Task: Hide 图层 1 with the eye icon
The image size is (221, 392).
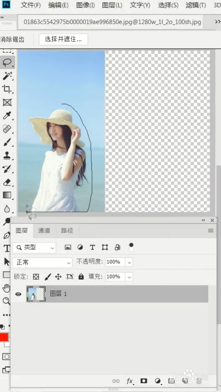Action: [18, 294]
